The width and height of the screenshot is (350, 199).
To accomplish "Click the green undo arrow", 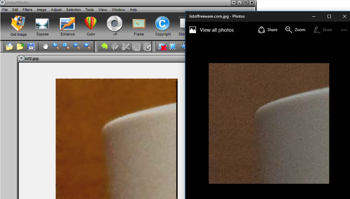I will (104, 46).
